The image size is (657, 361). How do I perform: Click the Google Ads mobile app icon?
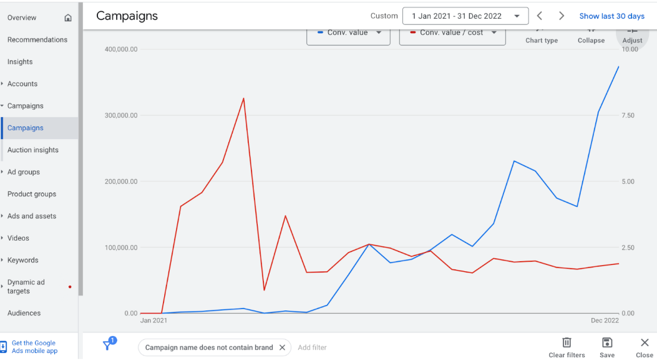[x=4, y=347]
